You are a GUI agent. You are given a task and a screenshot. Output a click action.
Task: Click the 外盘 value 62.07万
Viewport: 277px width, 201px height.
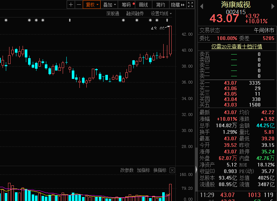[x=228, y=158]
